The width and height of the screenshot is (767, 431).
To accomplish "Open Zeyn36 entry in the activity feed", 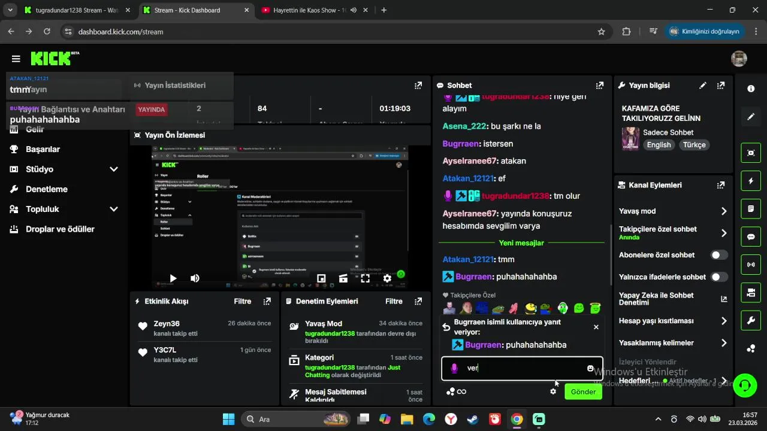I will [x=204, y=328].
